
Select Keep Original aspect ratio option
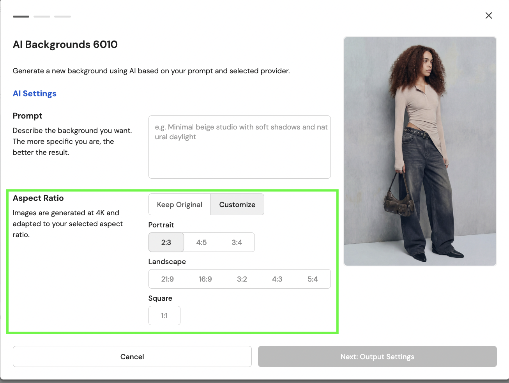tap(180, 204)
